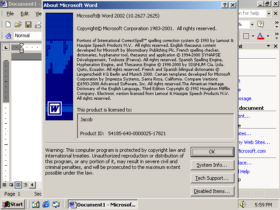Click the Word document icon in title bar
This screenshot has height=210, width=280.
point(4,4)
